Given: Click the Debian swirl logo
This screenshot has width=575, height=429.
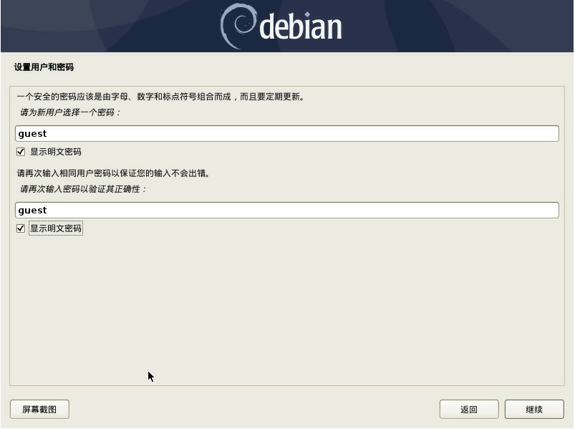Looking at the screenshot, I should 238,26.
